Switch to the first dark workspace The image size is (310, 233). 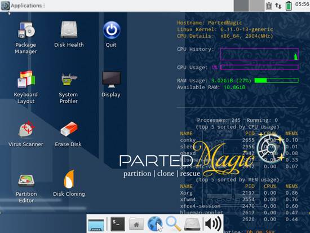[241, 6]
